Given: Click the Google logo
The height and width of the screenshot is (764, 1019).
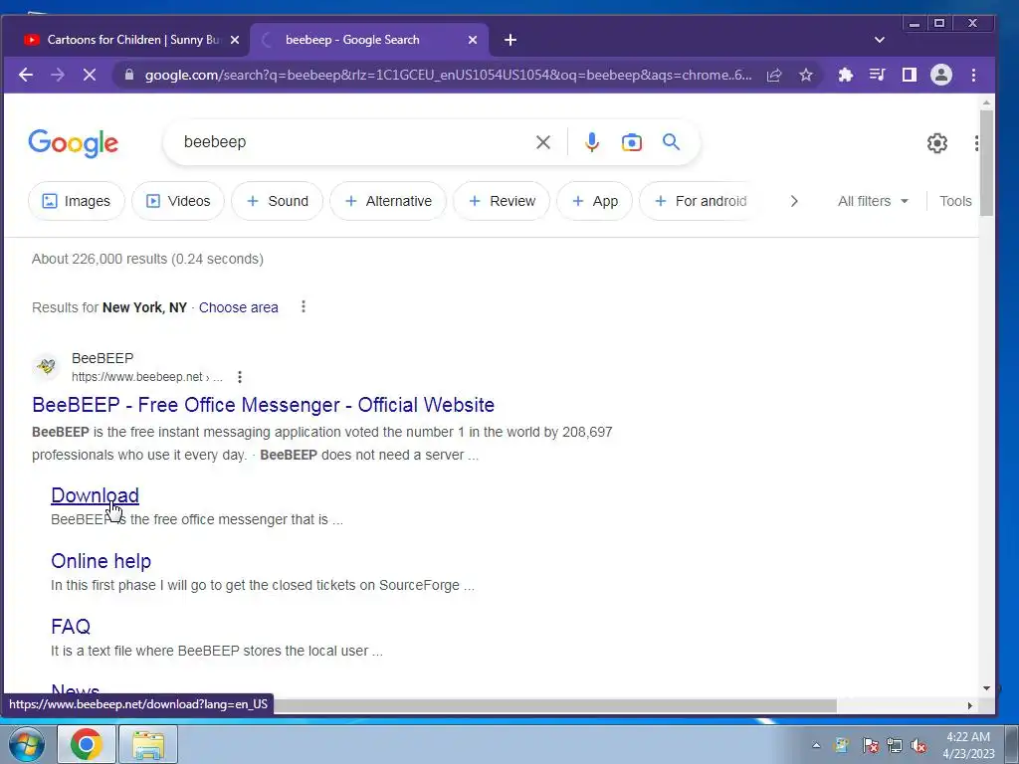Looking at the screenshot, I should 74,143.
